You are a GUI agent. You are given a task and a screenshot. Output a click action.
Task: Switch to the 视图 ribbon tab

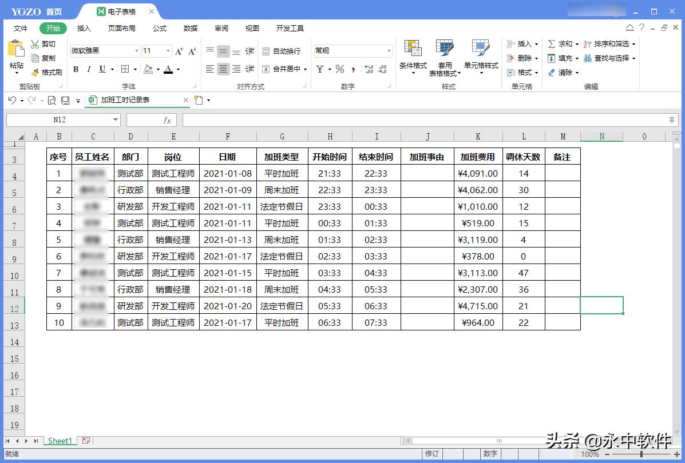click(x=251, y=27)
